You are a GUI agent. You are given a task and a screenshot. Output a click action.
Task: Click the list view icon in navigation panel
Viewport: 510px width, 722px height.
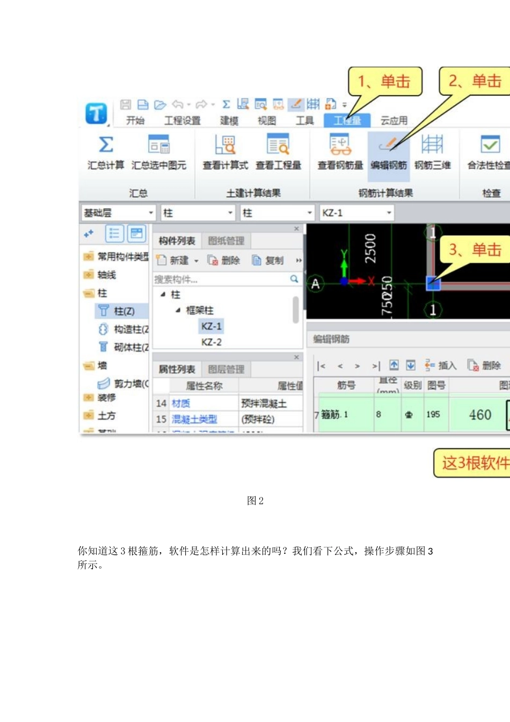coord(114,233)
